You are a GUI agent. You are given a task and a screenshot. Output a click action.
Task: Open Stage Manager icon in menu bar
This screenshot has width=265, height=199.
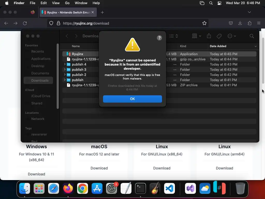click(202, 3)
